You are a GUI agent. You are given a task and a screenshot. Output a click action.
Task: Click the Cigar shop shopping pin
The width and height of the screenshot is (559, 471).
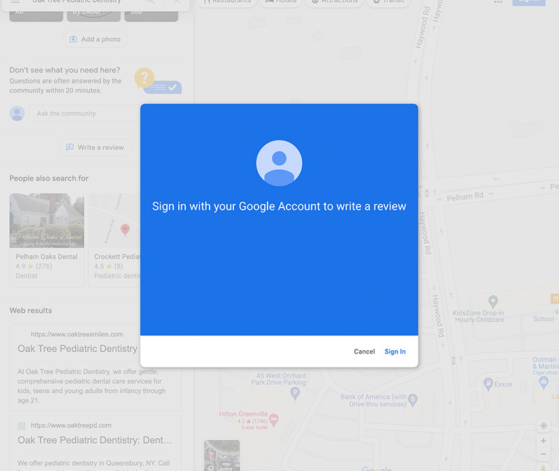(544, 382)
